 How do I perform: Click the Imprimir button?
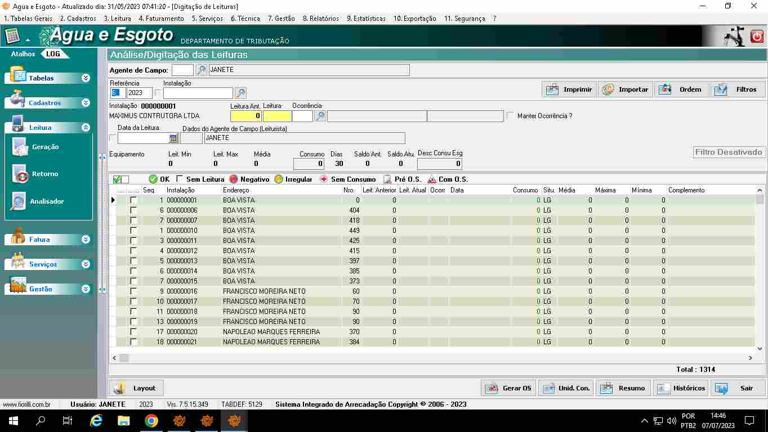coord(569,89)
